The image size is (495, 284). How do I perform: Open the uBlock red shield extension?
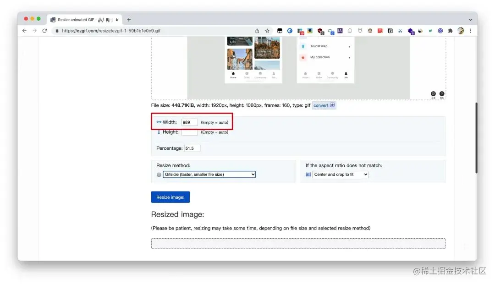pyautogui.click(x=320, y=31)
